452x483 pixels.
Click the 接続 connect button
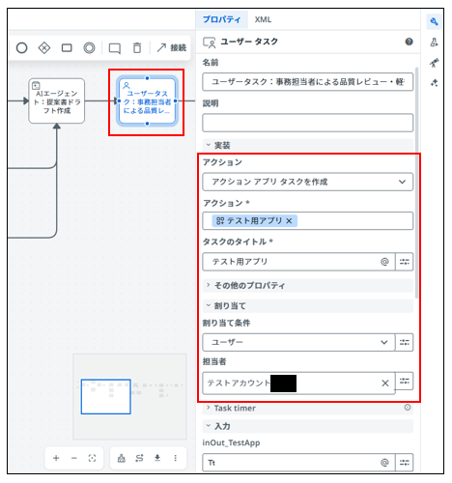172,48
